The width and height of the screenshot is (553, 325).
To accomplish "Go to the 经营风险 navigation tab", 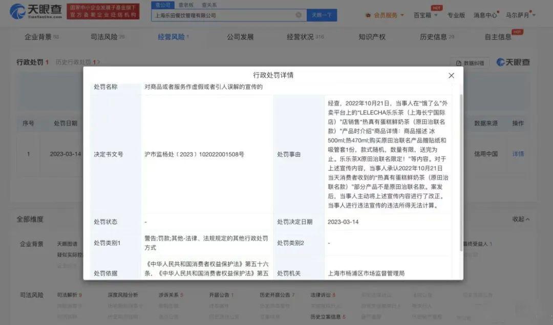I will pyautogui.click(x=173, y=37).
